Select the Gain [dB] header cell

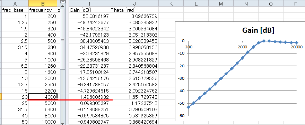coord(89,10)
